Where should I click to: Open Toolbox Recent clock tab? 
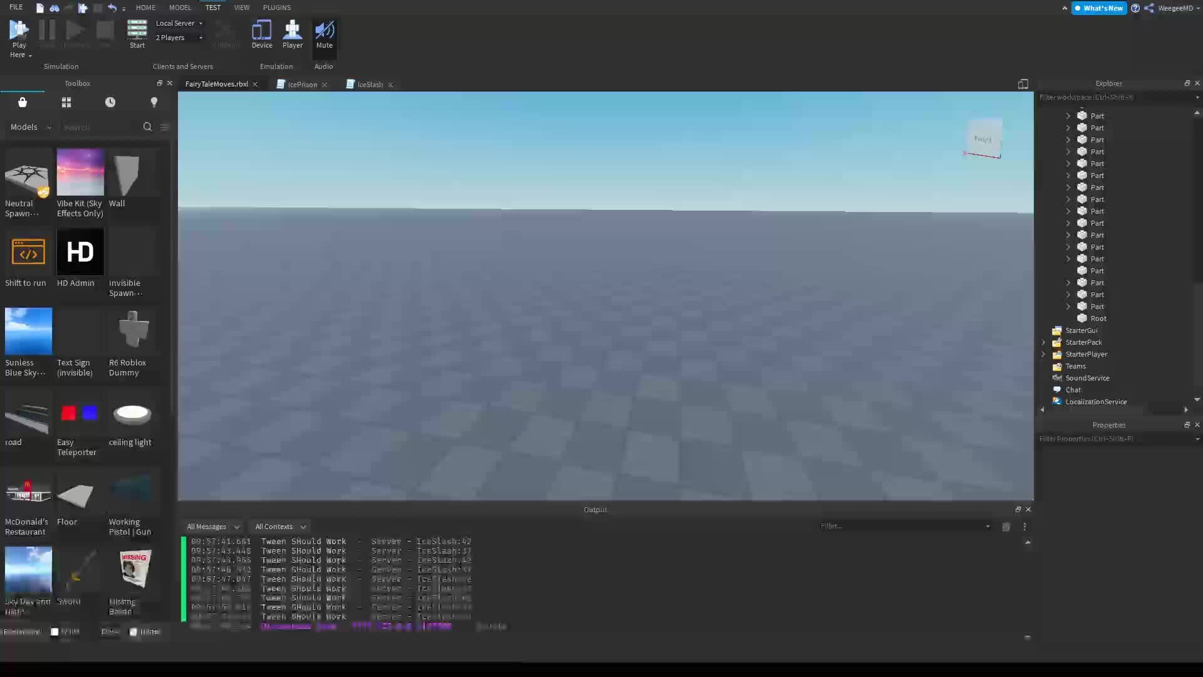[110, 102]
